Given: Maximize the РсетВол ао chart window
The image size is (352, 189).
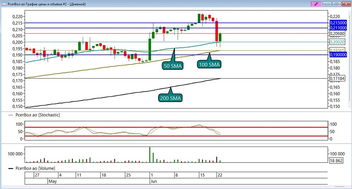Looking at the screenshot, I should click(337, 4).
